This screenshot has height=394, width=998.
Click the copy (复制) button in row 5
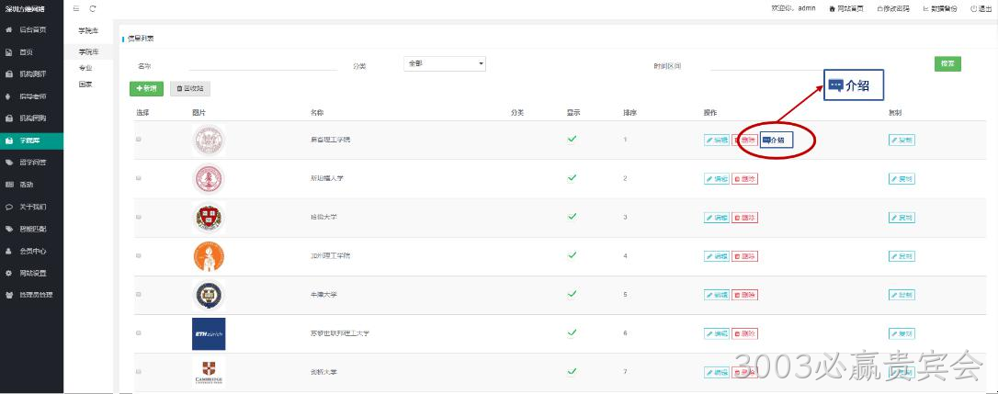tap(902, 296)
